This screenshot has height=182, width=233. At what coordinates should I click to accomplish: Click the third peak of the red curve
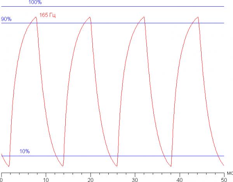pyautogui.click(x=144, y=17)
